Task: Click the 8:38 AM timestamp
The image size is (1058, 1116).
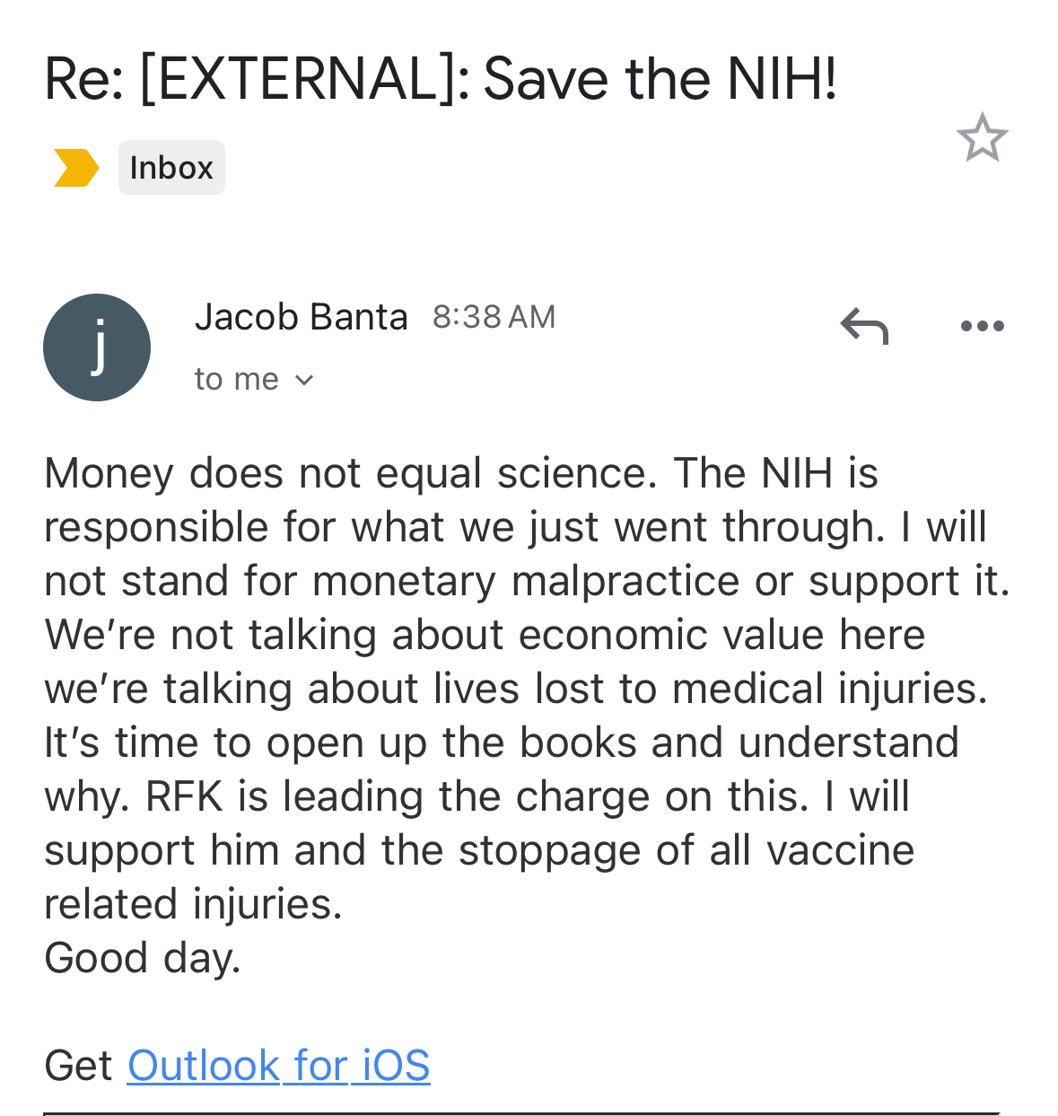Action: pos(494,317)
